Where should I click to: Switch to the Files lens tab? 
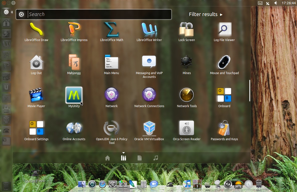[x=140, y=158]
